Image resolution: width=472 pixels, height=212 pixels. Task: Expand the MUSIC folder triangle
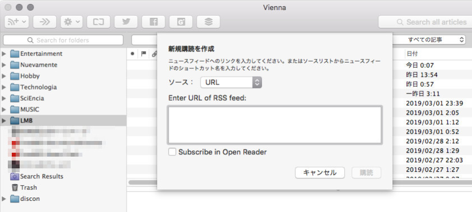[x=4, y=109]
